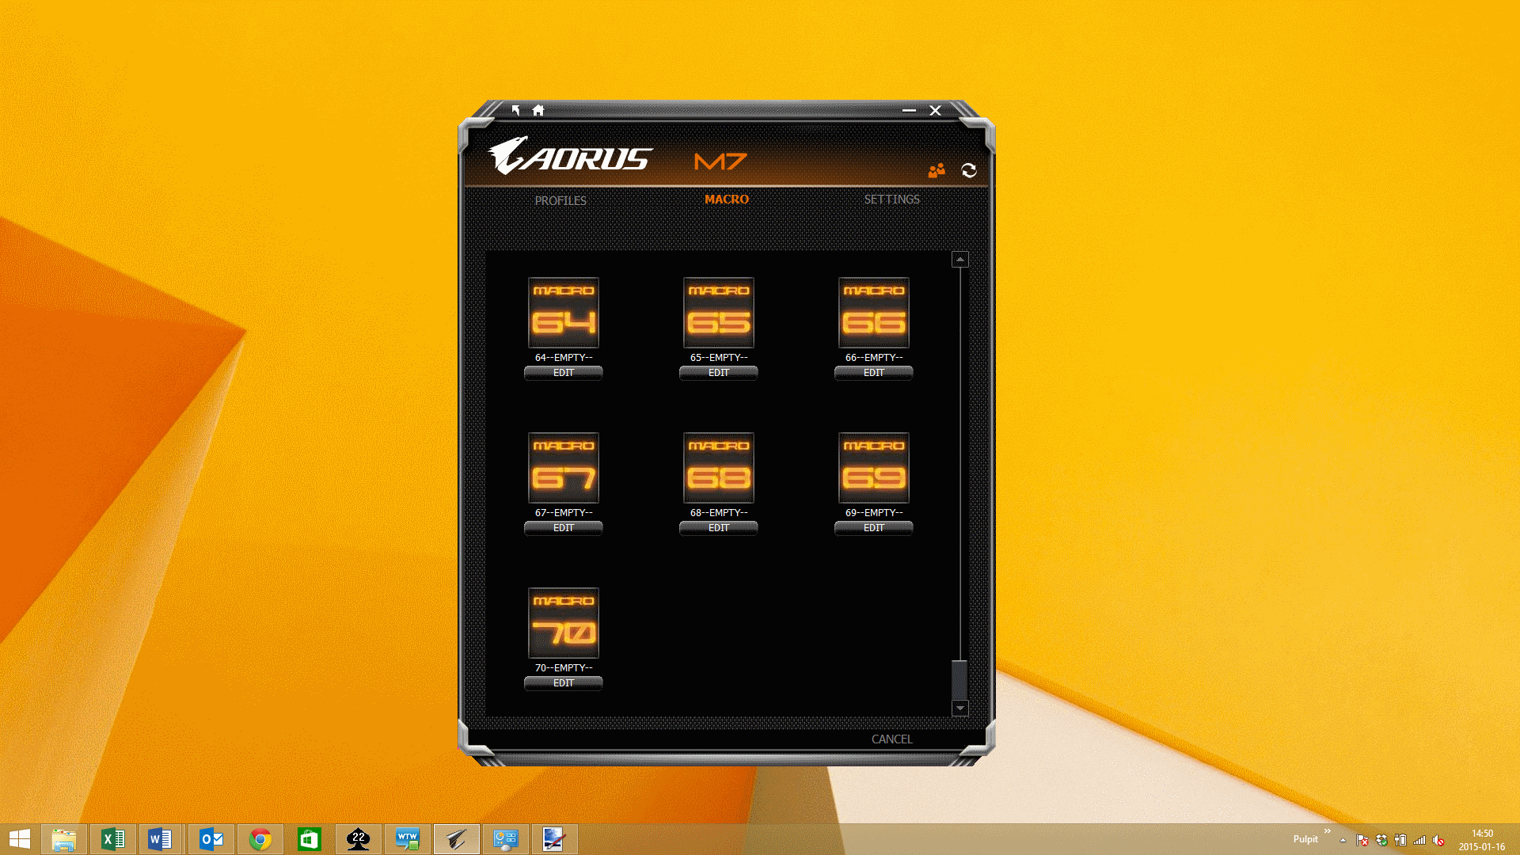Open the MACRO tab
The image size is (1520, 855).
pos(727,199)
